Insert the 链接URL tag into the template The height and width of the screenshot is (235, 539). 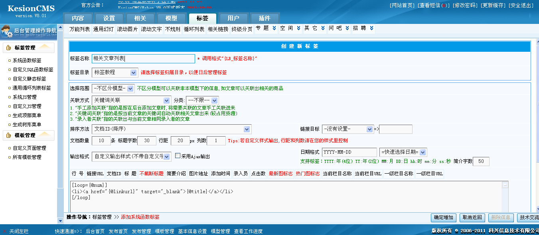coord(95,174)
